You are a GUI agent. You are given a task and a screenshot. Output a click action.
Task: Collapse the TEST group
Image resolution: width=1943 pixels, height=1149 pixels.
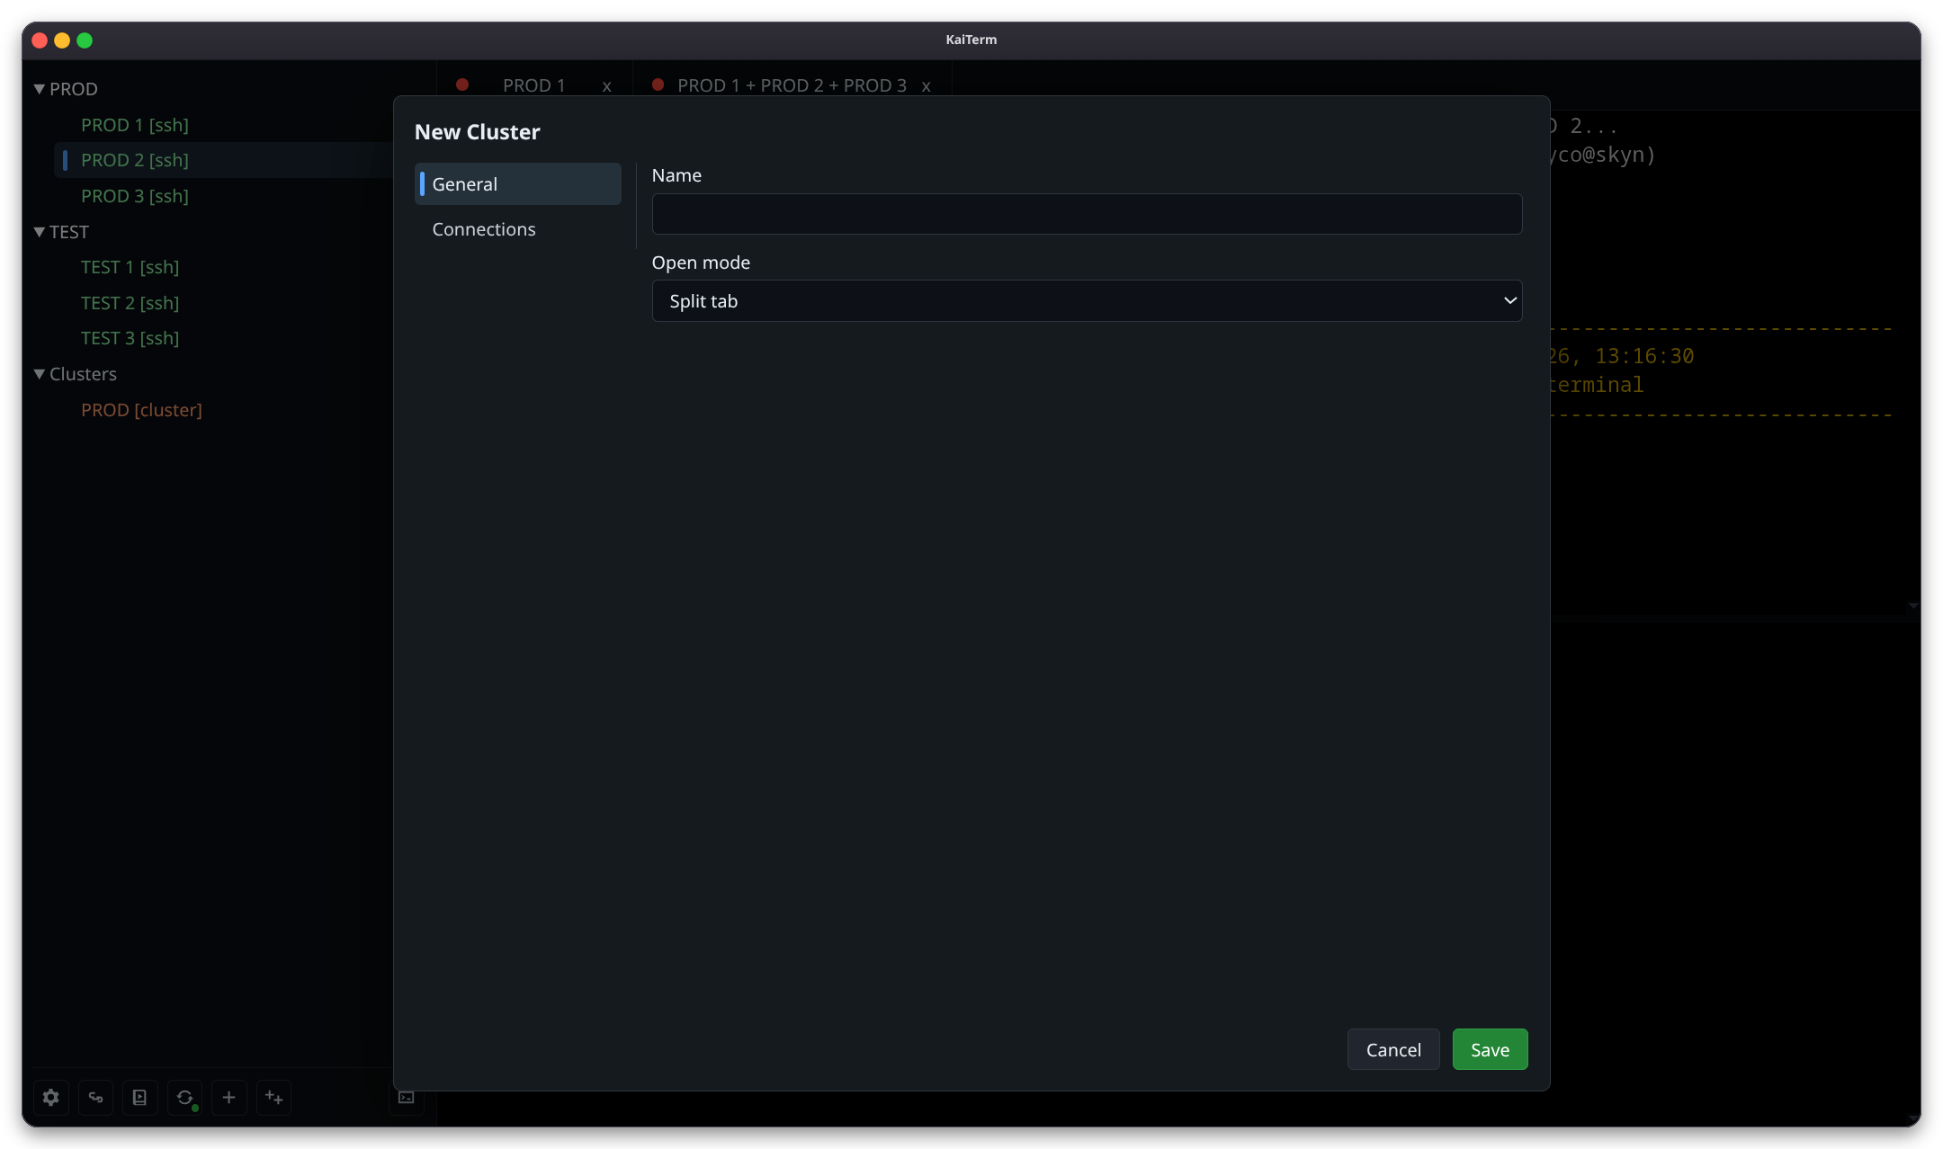[40, 232]
